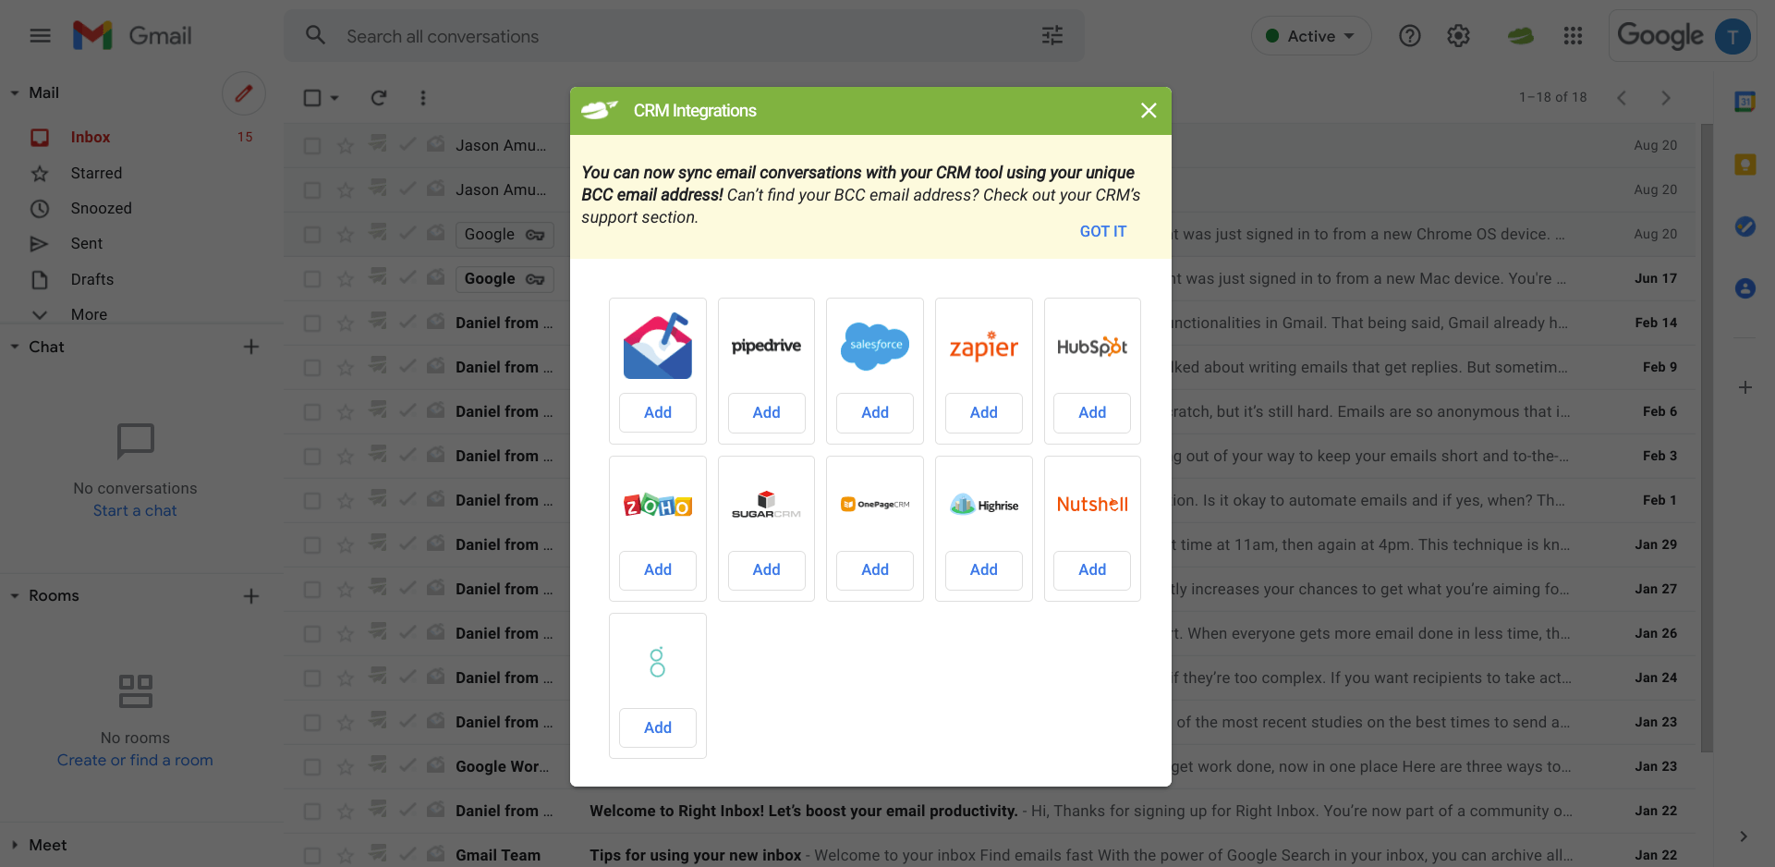Click the Pipedrive logo
The image size is (1775, 867).
[x=766, y=346]
